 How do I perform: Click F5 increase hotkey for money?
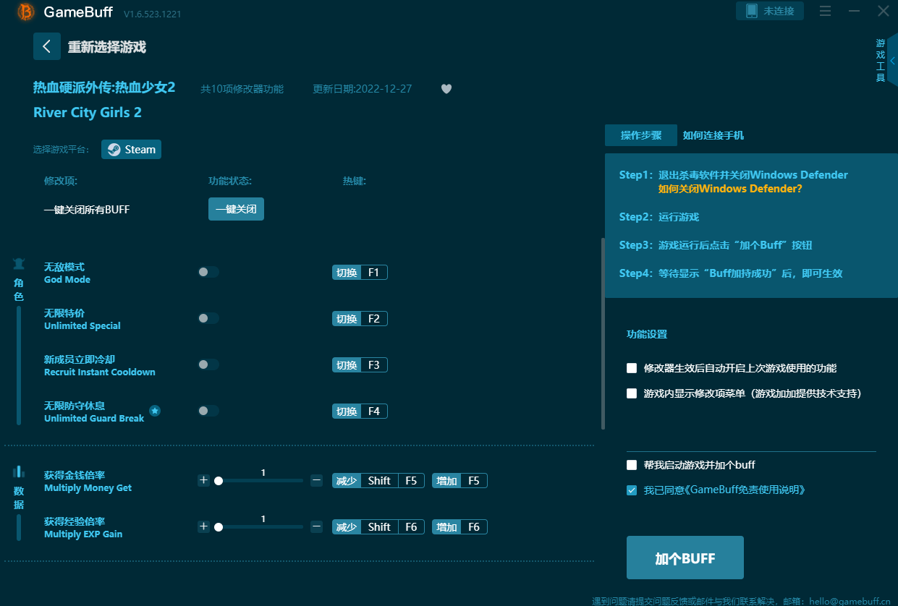459,481
